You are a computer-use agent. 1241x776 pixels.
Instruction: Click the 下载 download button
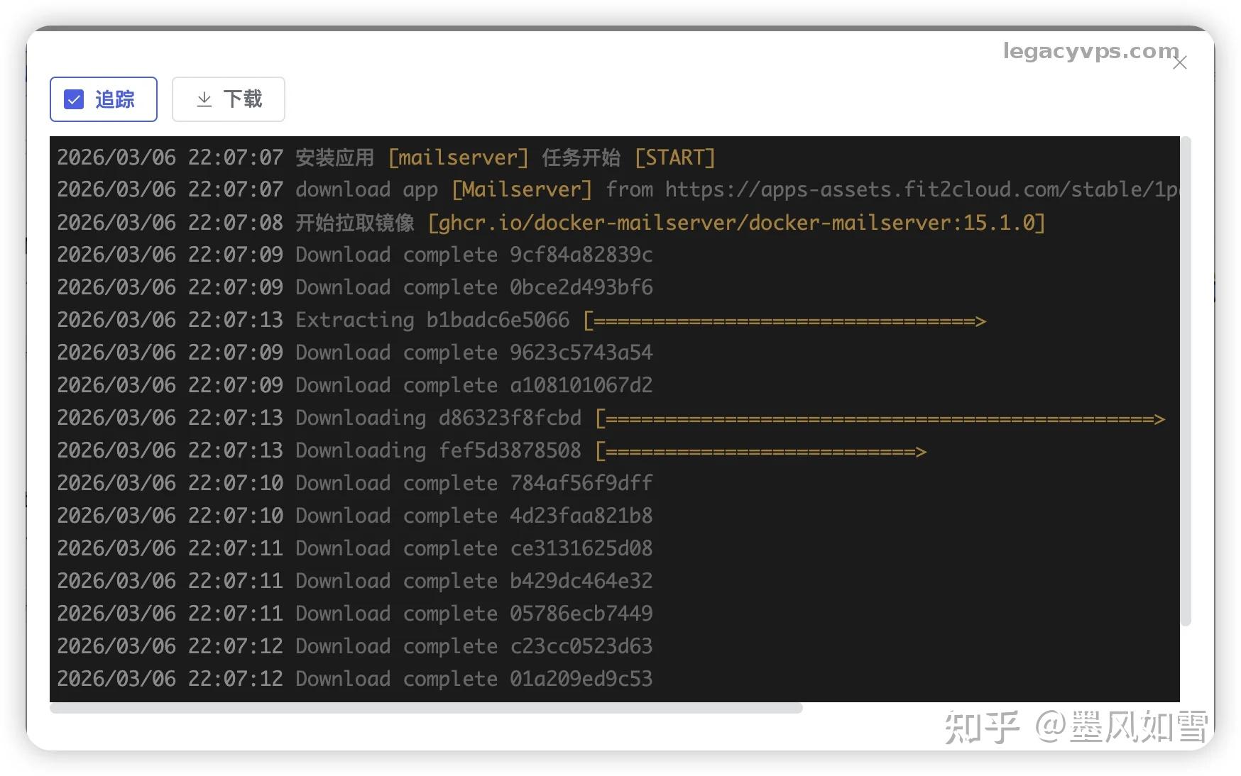tap(229, 99)
